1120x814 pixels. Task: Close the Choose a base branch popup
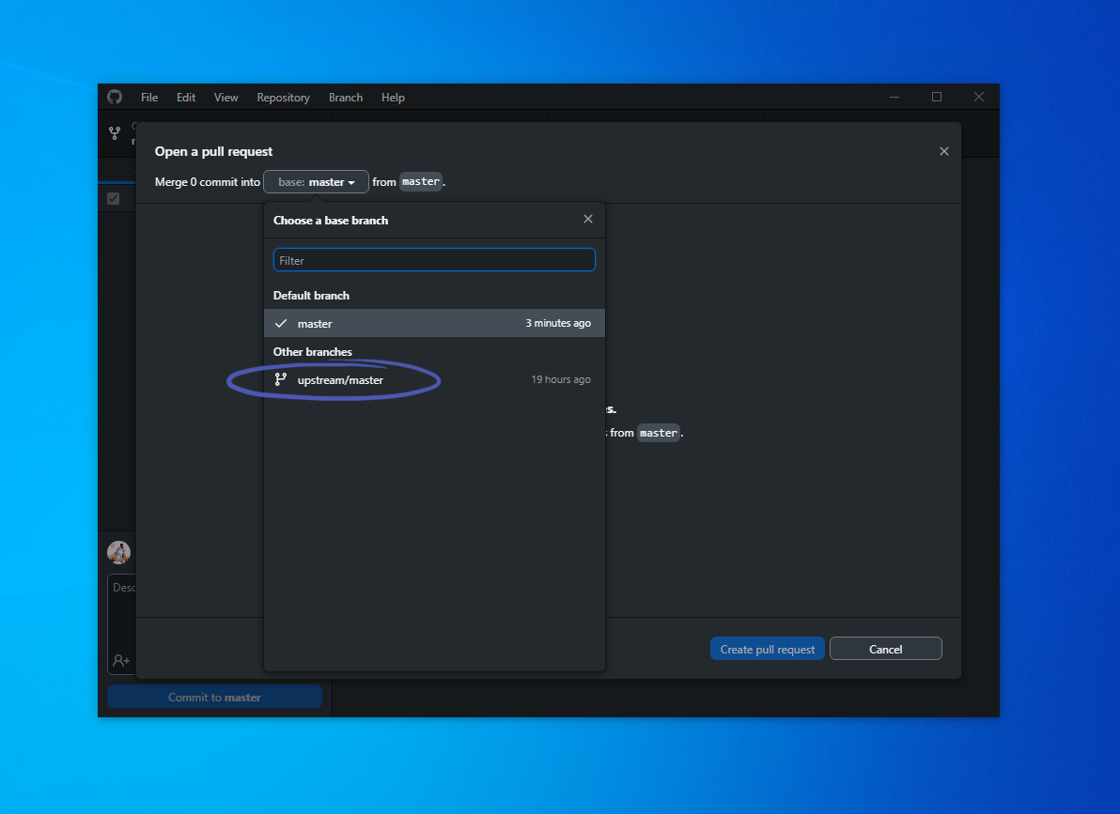click(588, 219)
